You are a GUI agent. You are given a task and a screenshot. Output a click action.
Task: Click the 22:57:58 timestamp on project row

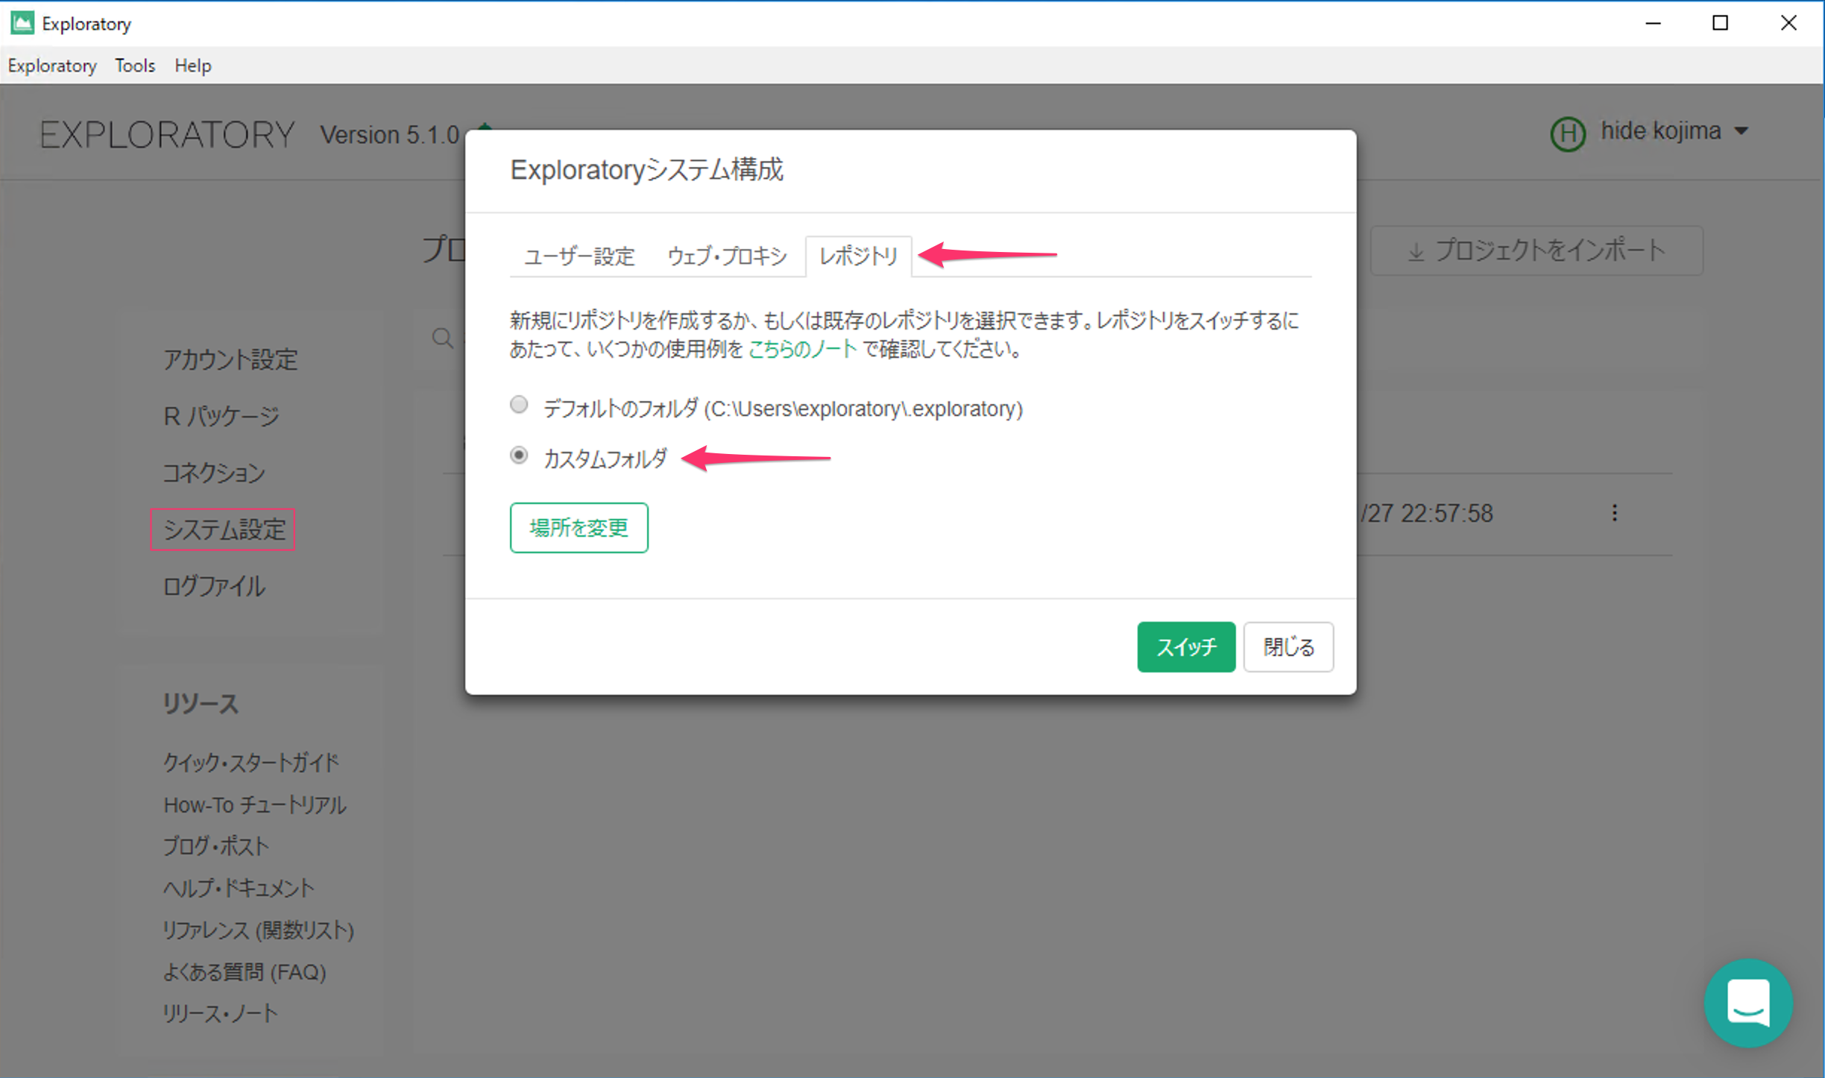click(x=1447, y=514)
